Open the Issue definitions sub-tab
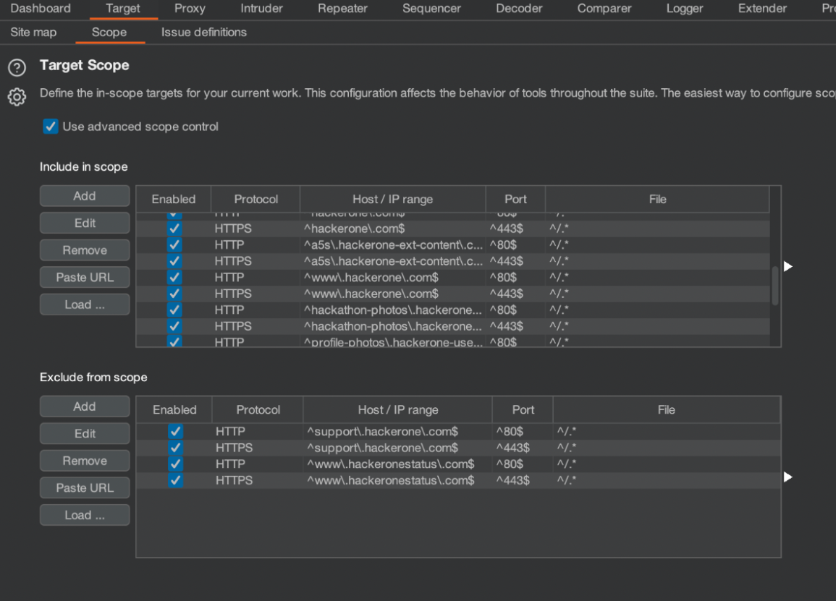 click(x=204, y=32)
